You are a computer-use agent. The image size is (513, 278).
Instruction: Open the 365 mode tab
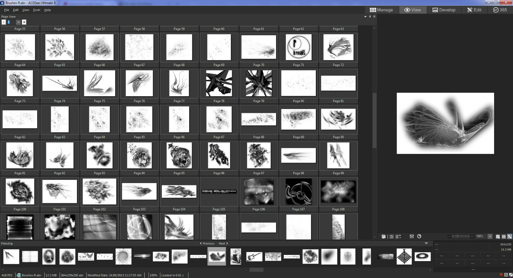click(500, 10)
